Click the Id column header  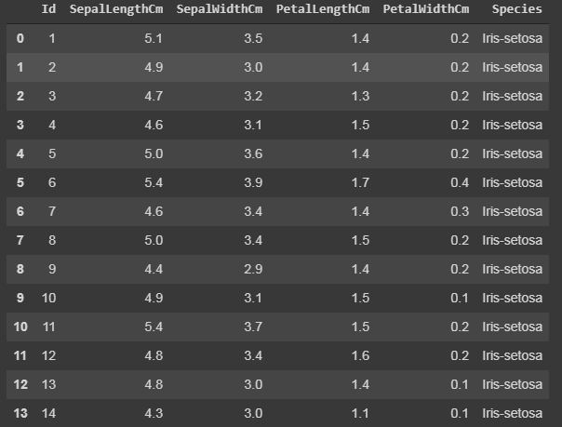pos(48,8)
